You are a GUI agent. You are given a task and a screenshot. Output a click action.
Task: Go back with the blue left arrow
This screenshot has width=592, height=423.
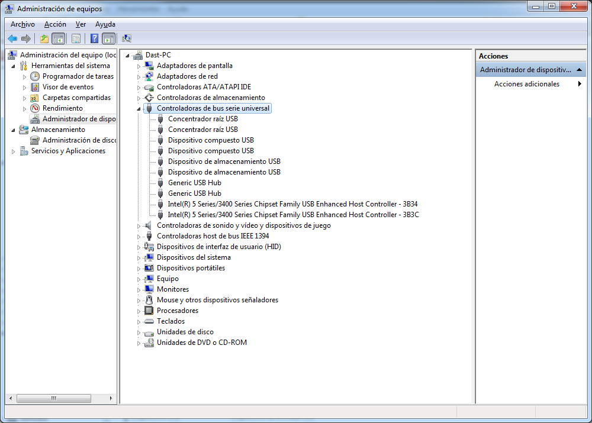coord(12,38)
